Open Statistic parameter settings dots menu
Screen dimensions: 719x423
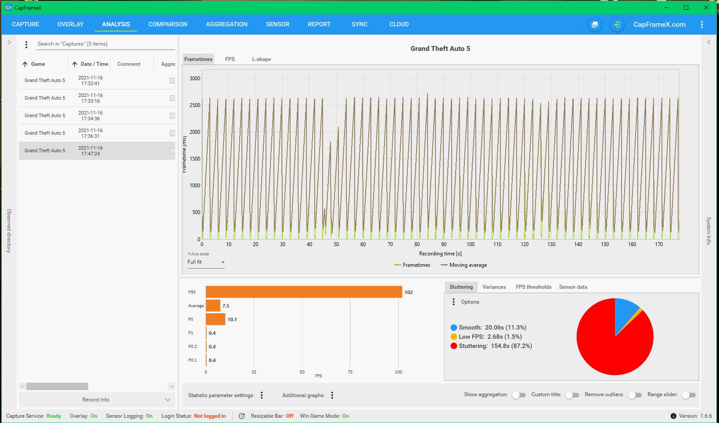click(262, 395)
